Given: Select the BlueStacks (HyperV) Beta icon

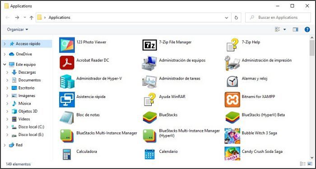Looking at the screenshot, I should 232,118.
